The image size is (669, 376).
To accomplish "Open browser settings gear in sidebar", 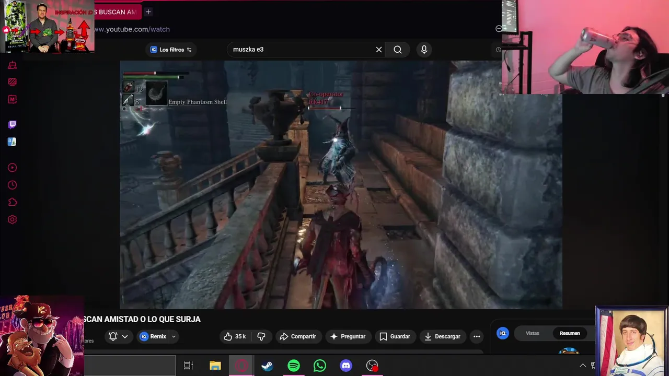I will (12, 219).
